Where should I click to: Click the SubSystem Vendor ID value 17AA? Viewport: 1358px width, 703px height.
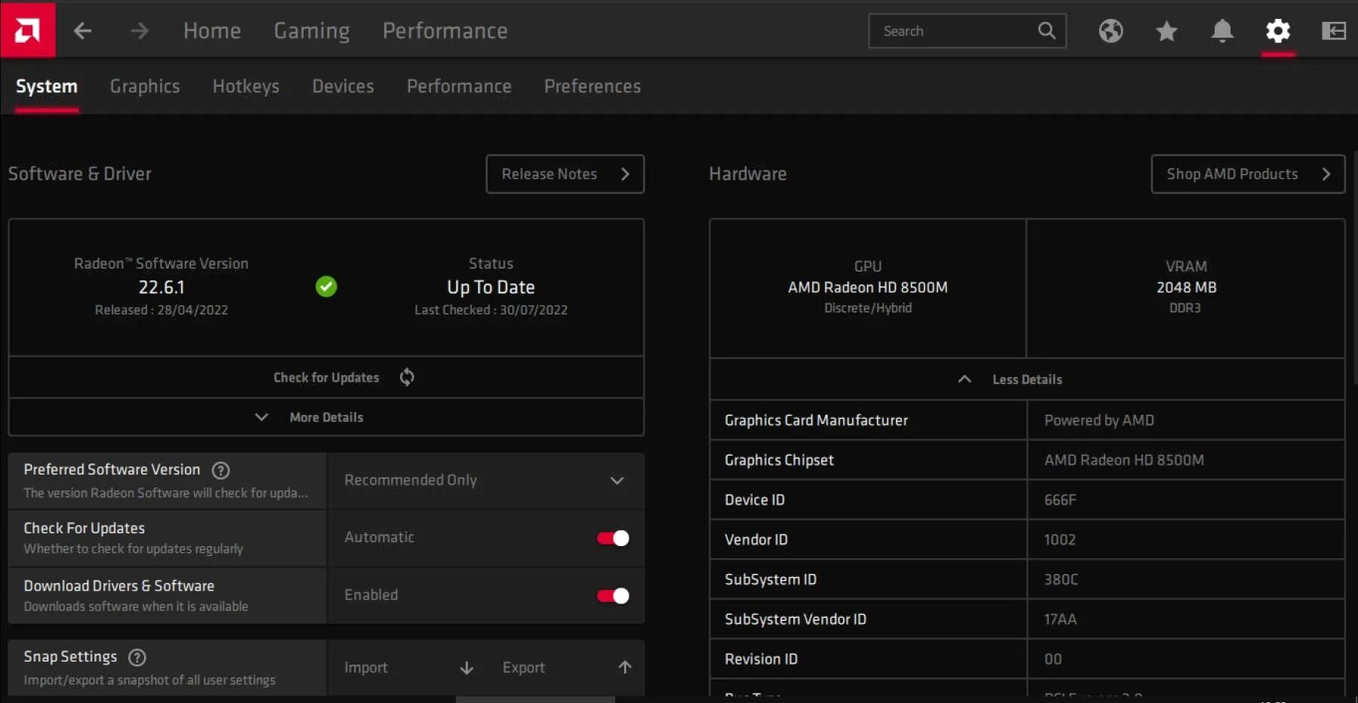pyautogui.click(x=1060, y=620)
